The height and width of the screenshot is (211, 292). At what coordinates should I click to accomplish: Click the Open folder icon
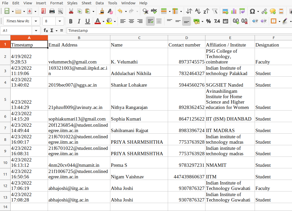click(x=18, y=11)
